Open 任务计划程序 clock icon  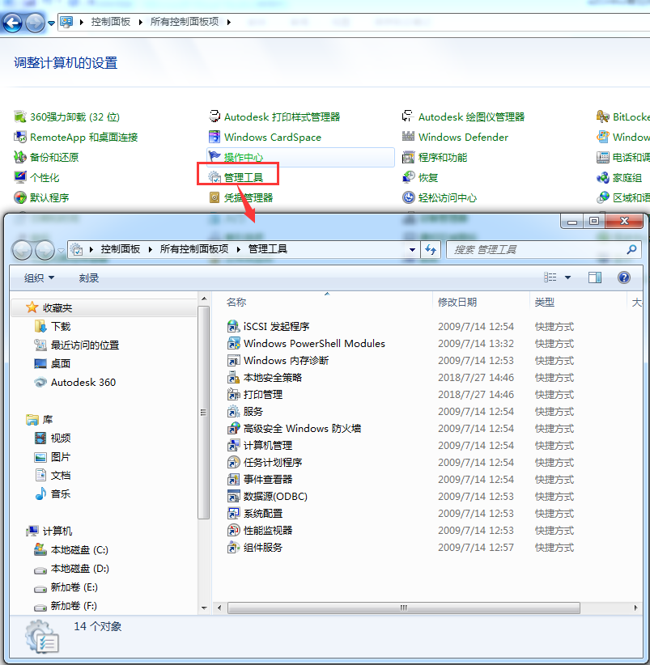coord(233,462)
